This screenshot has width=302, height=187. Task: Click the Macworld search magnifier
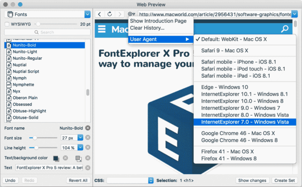coord(285,29)
